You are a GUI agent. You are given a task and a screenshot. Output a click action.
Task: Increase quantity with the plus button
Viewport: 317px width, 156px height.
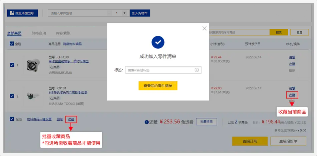point(124,13)
